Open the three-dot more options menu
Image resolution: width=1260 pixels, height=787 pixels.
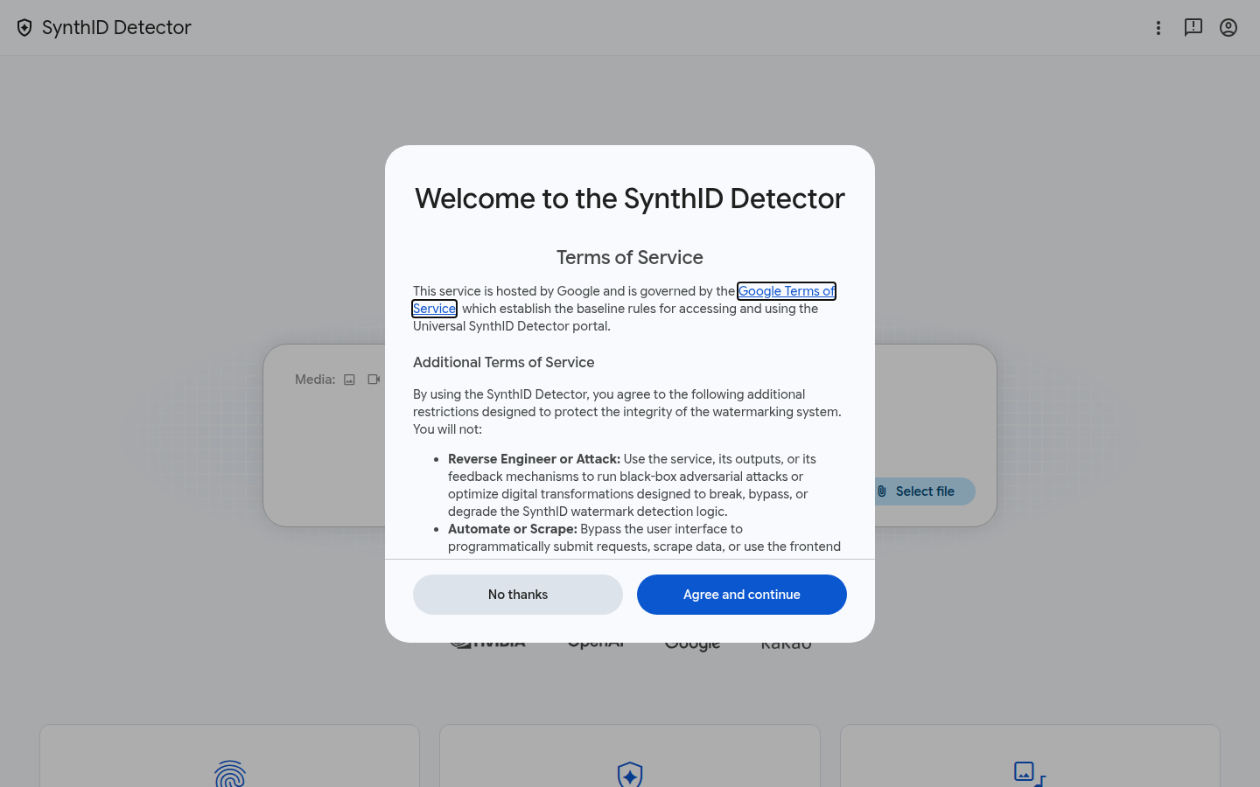coord(1158,28)
